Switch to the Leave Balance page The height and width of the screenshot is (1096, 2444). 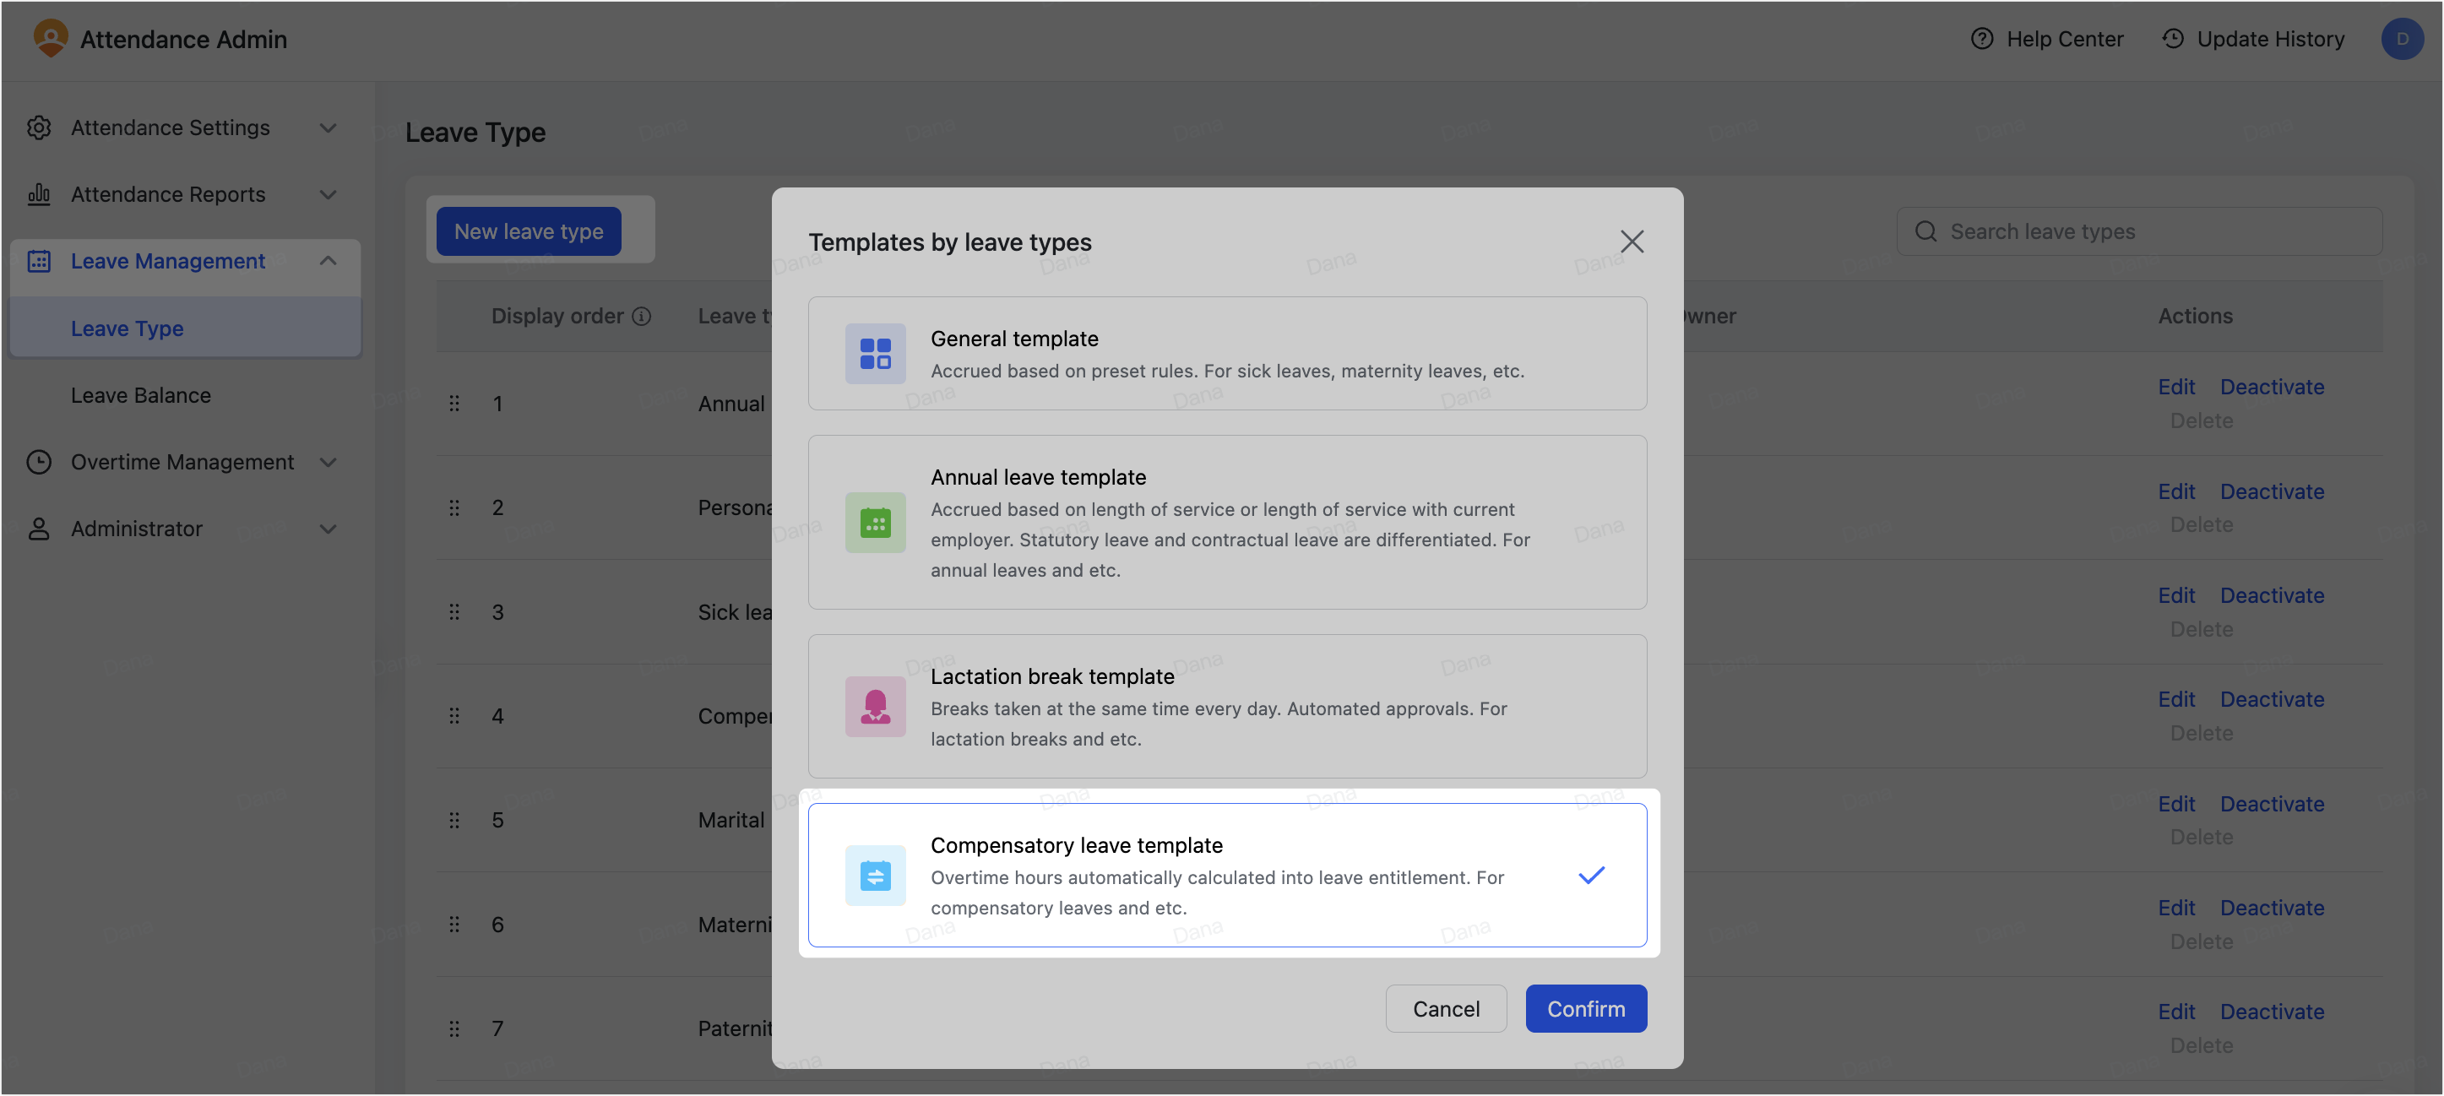[x=140, y=395]
